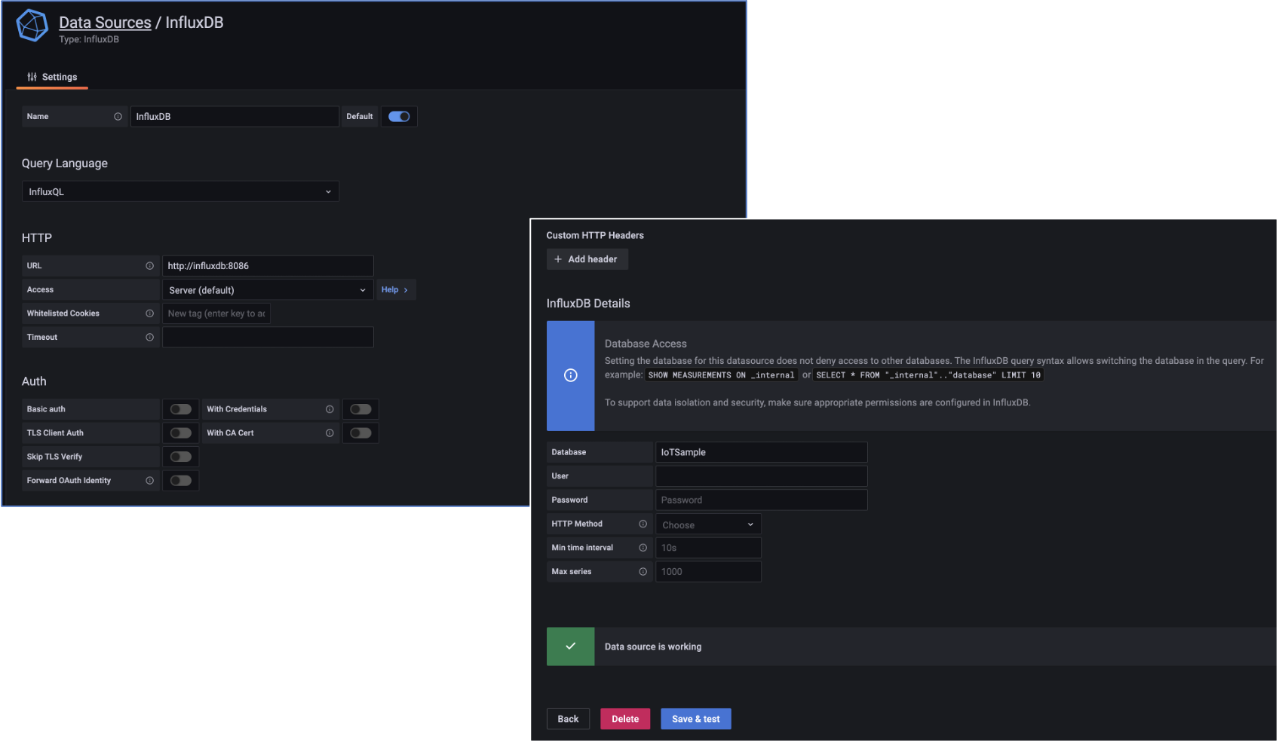
Task: Open the HTTP Method Choose dropdown
Action: click(708, 524)
